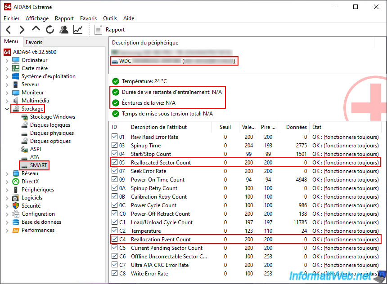Click the Refresh toolbar icon
This screenshot has height=284, width=387.
click(50, 30)
